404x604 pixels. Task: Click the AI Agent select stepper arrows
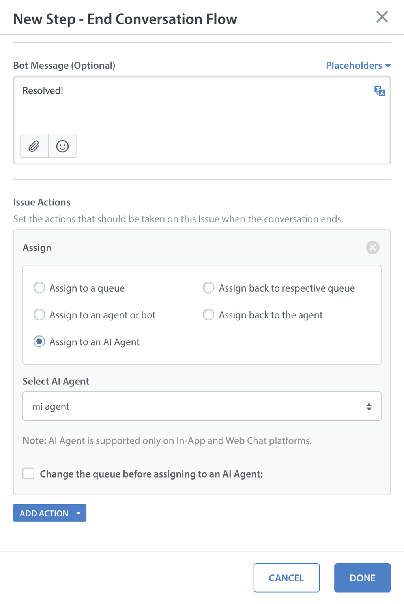pyautogui.click(x=369, y=406)
